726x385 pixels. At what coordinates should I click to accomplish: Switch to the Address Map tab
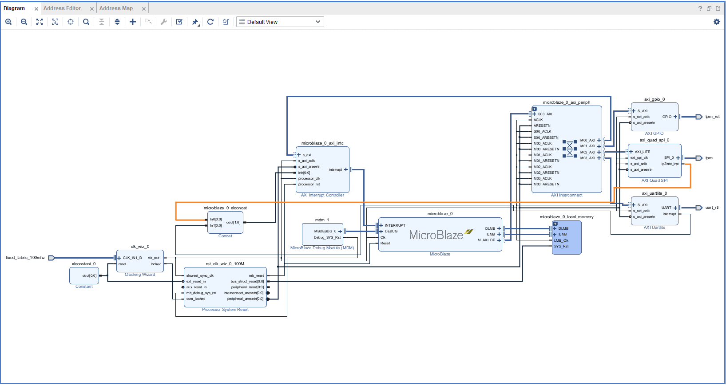pyautogui.click(x=116, y=8)
